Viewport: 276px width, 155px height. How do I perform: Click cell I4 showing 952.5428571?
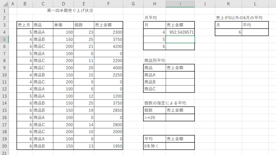pyautogui.click(x=180, y=32)
